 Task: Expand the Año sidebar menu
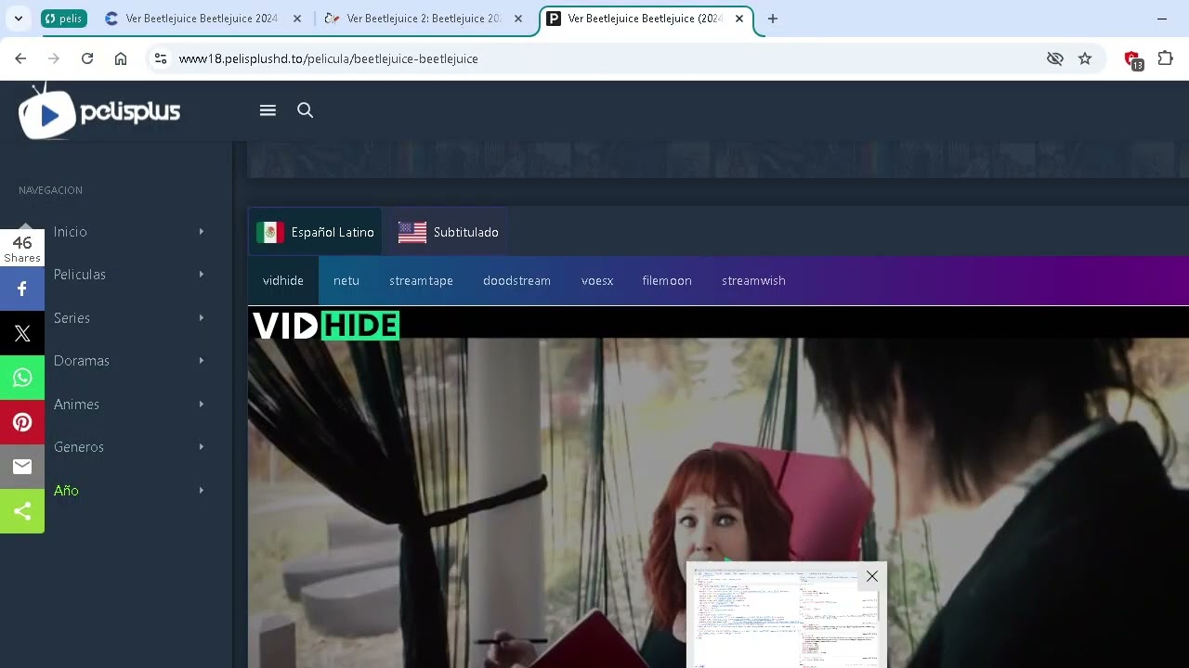coord(66,490)
